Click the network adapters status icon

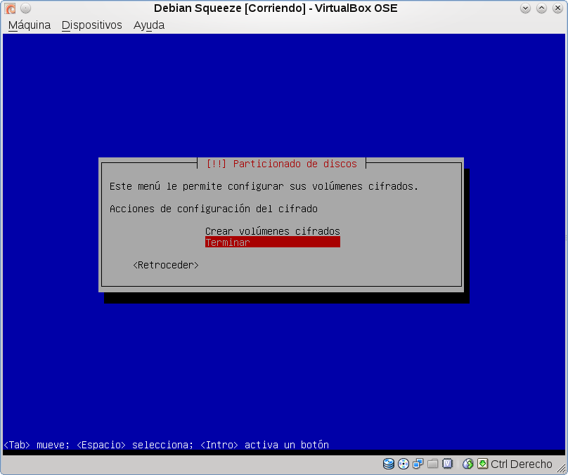point(418,464)
